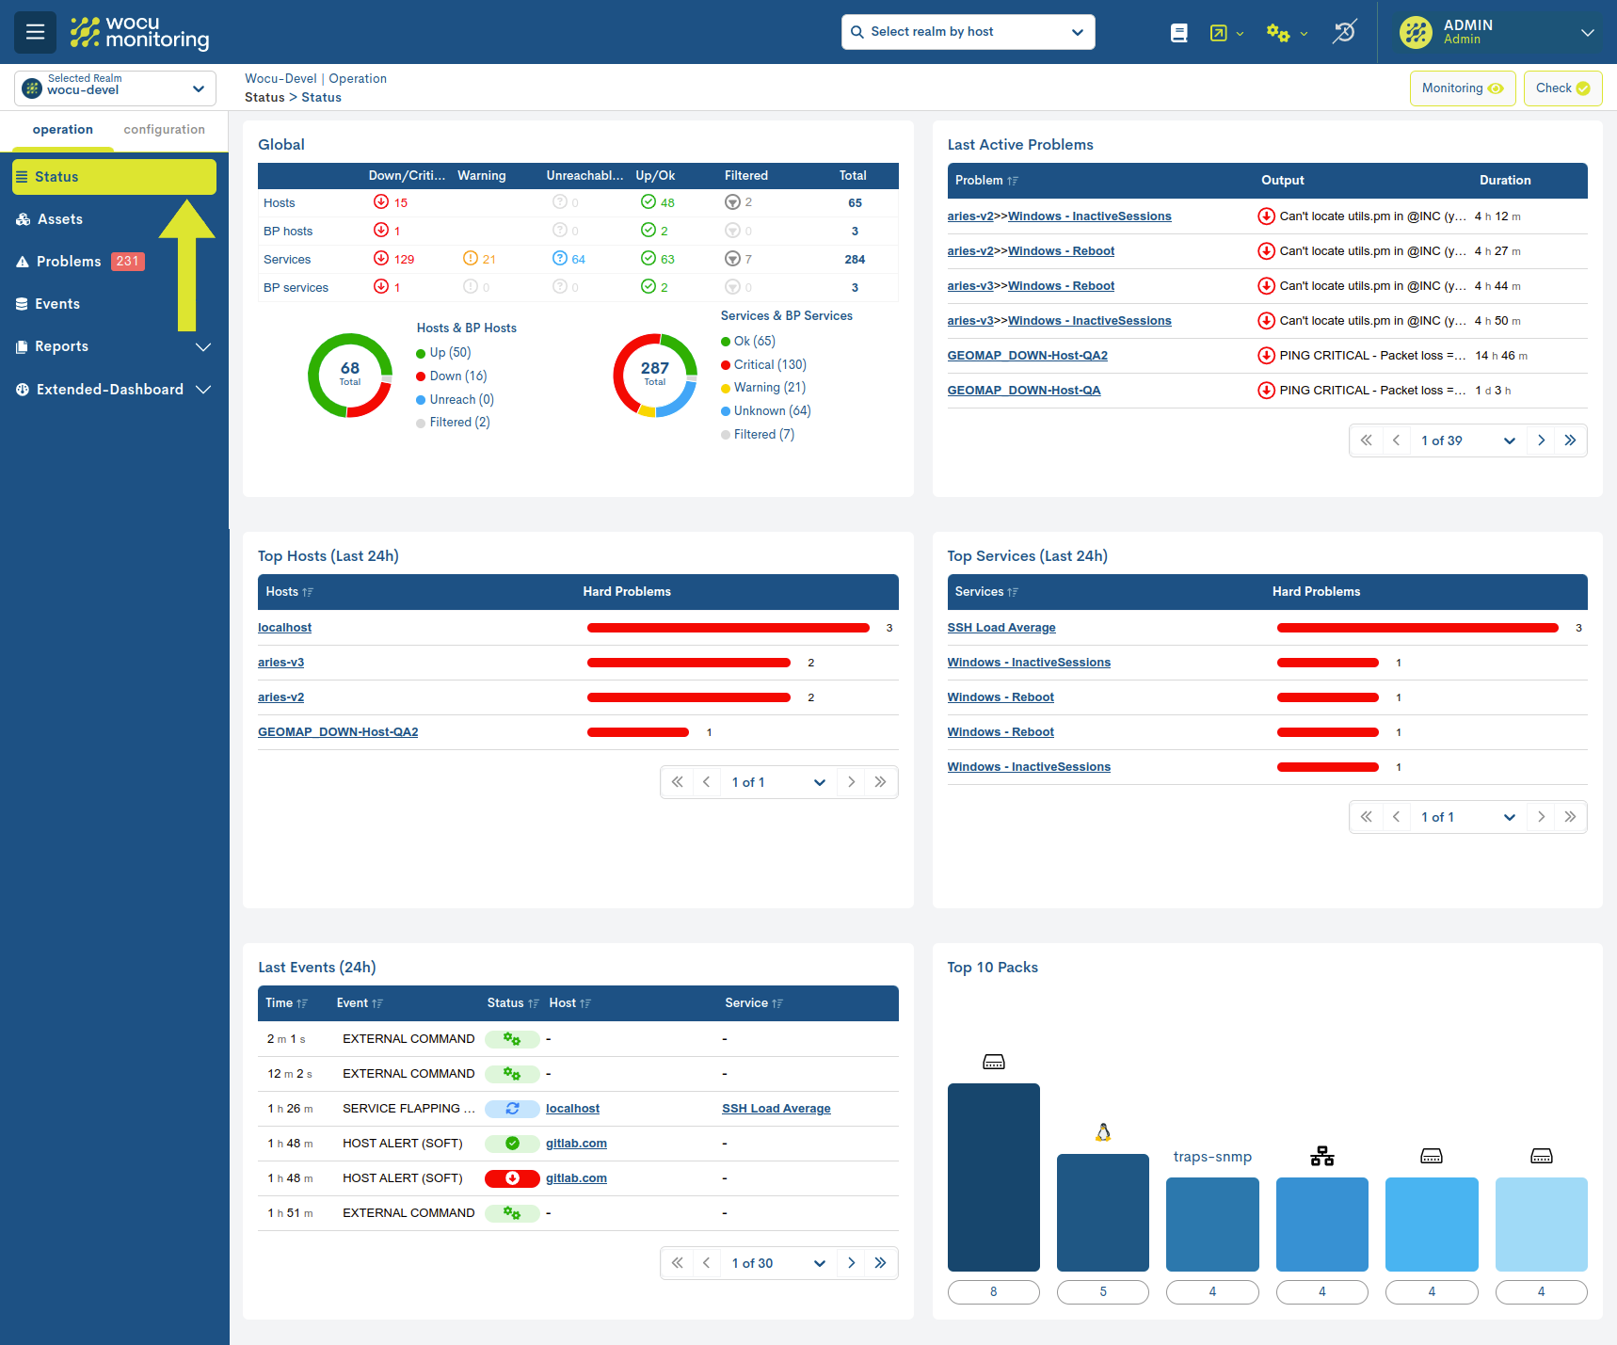
Task: Sort Last Events by Host column
Action: [x=585, y=1003]
